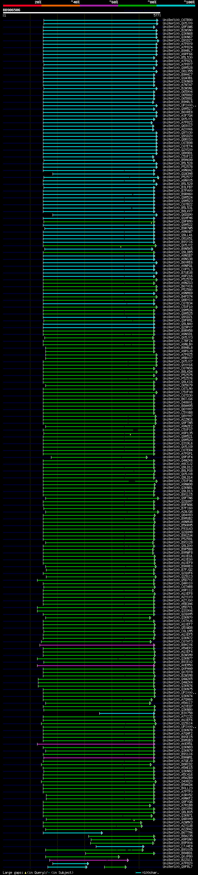Click on UniRef100_A3F7Q4
The width and height of the screenshot is (198, 875).
[178, 115]
